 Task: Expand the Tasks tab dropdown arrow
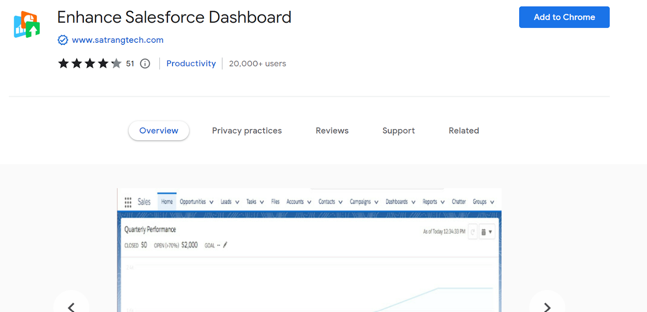262,202
